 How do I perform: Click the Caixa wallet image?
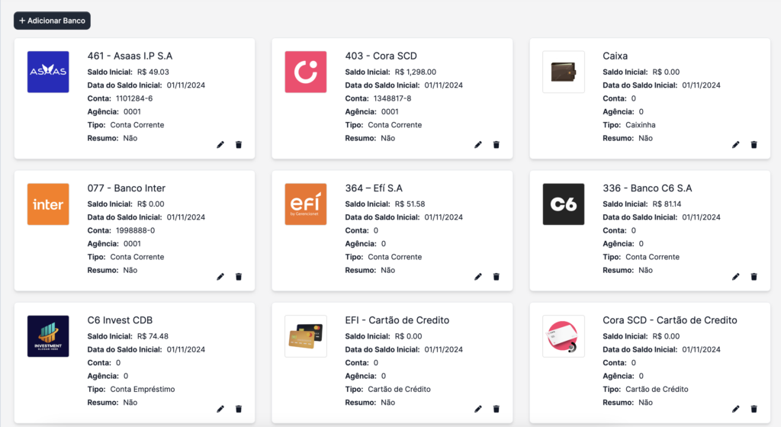pos(563,72)
